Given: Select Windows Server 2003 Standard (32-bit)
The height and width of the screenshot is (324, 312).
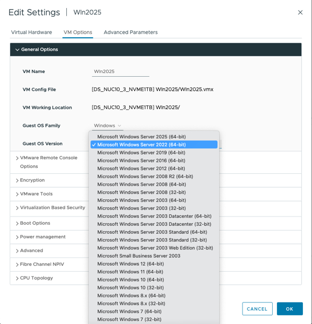Looking at the screenshot, I should 154,240.
